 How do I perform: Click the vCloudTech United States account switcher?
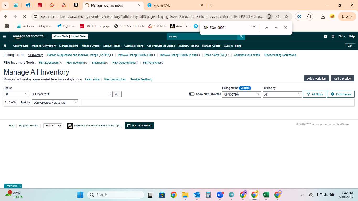(x=70, y=36)
